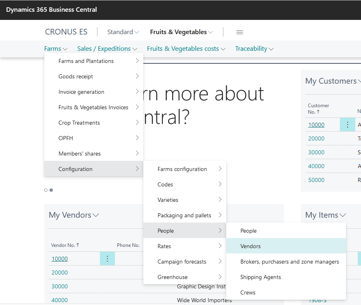Open Codes submenu
The image size is (361, 305).
tap(185, 184)
